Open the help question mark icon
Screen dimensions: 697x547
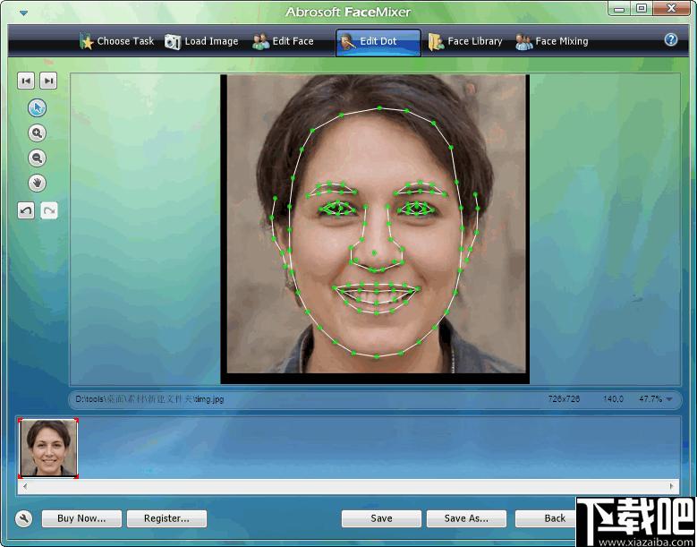tap(671, 40)
